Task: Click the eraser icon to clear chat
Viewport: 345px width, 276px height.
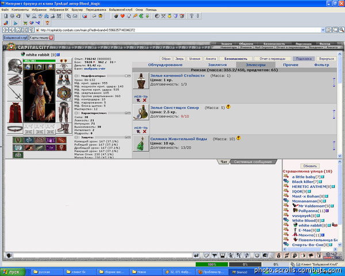Action: 206,255
